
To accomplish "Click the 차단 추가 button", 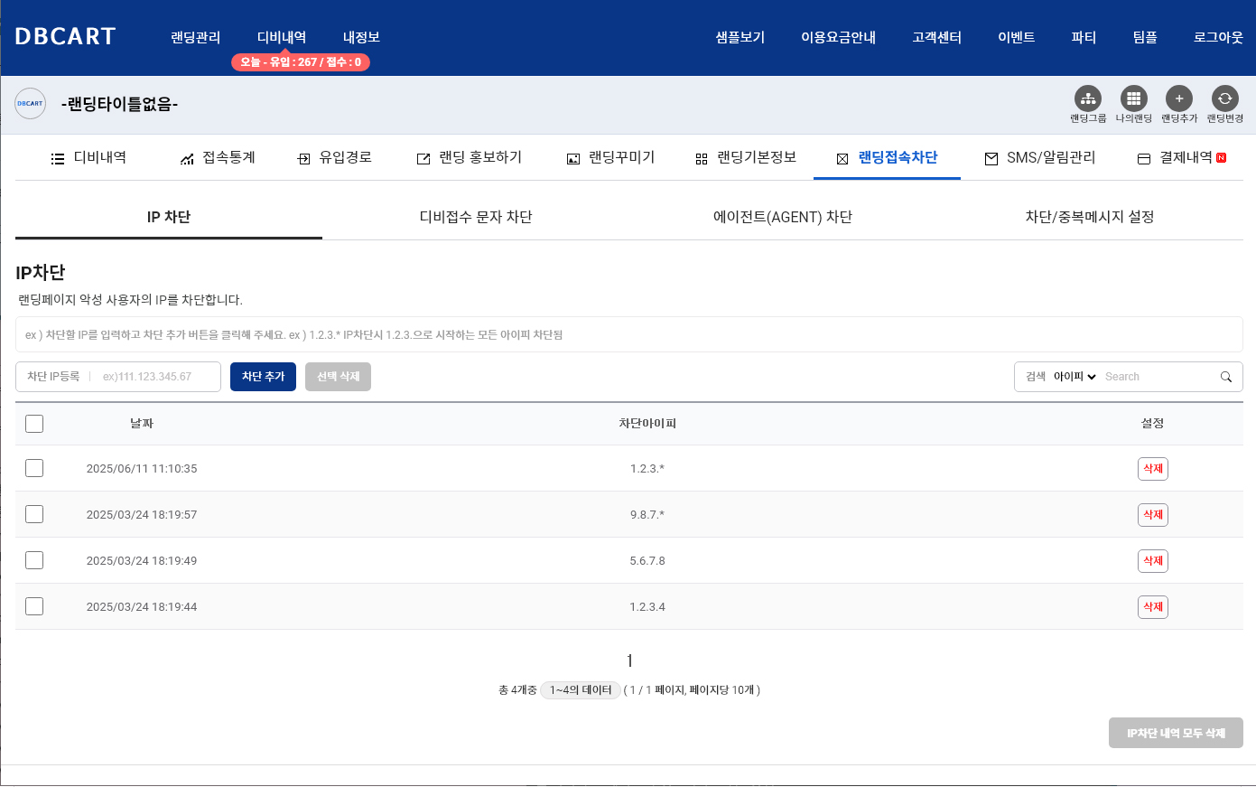I will [x=263, y=377].
